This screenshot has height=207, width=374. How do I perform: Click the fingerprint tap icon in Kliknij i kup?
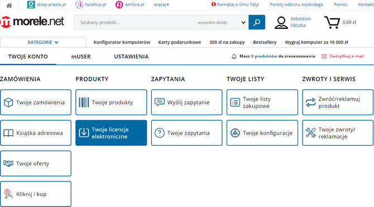[8, 194]
